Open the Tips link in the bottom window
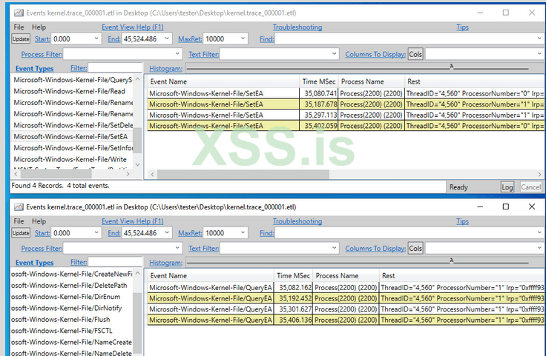The image size is (546, 356). (x=462, y=221)
